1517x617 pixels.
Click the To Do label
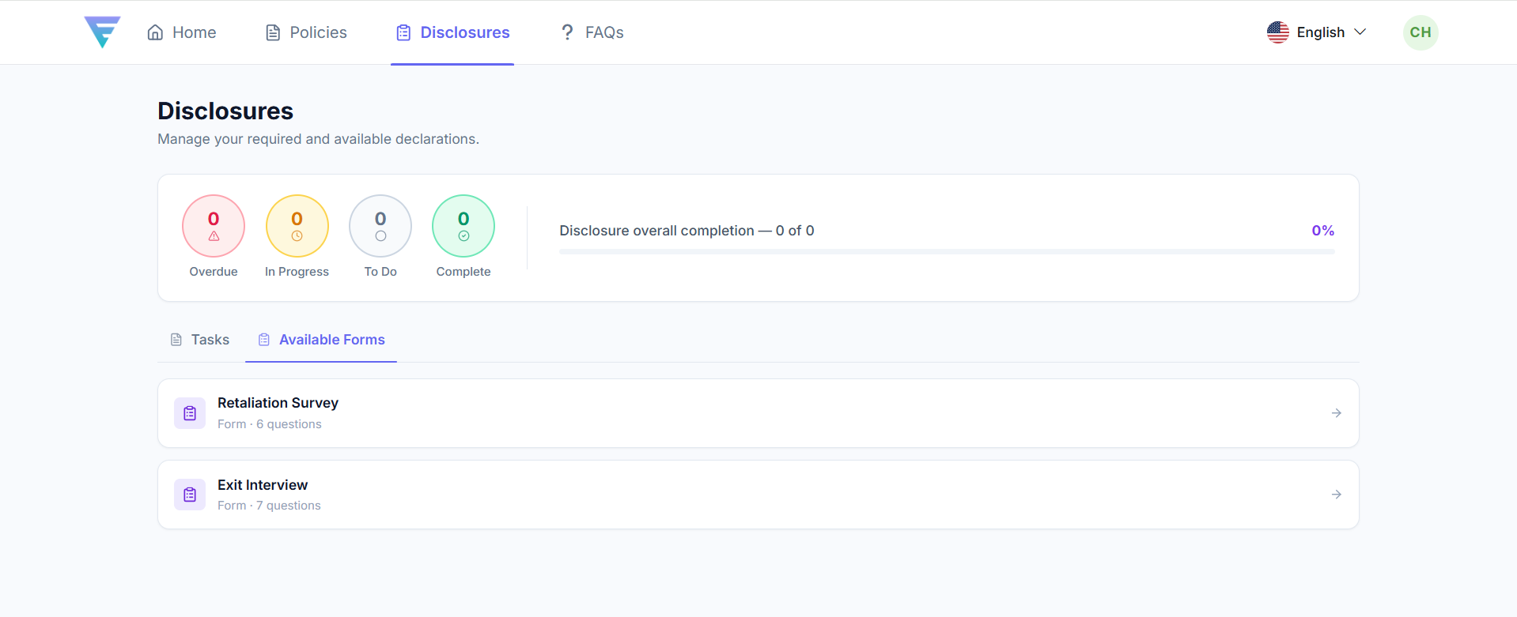point(380,272)
